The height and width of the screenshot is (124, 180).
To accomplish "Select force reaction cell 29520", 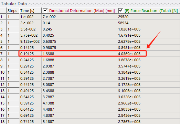I will [x=149, y=17].
